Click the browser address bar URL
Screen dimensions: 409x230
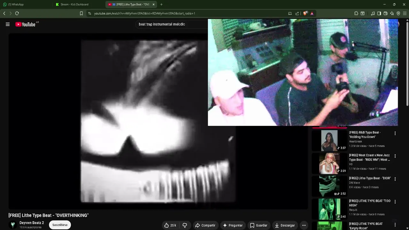pyautogui.click(x=144, y=13)
